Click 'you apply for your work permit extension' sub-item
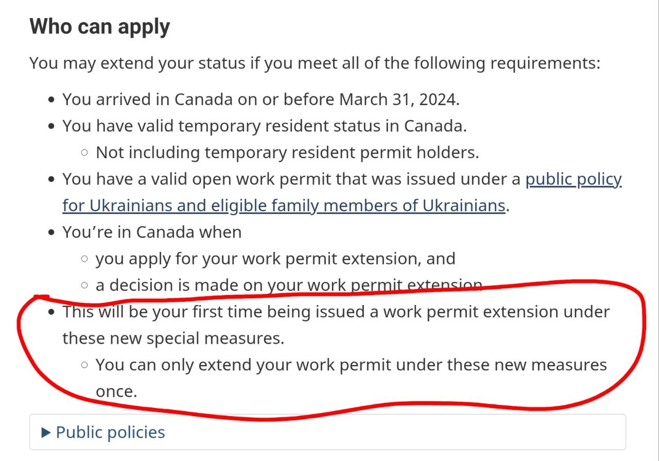The image size is (659, 461). 275,259
